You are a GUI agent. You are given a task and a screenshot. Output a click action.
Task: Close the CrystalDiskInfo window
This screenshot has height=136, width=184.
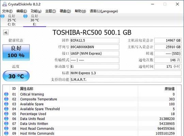coord(178,4)
